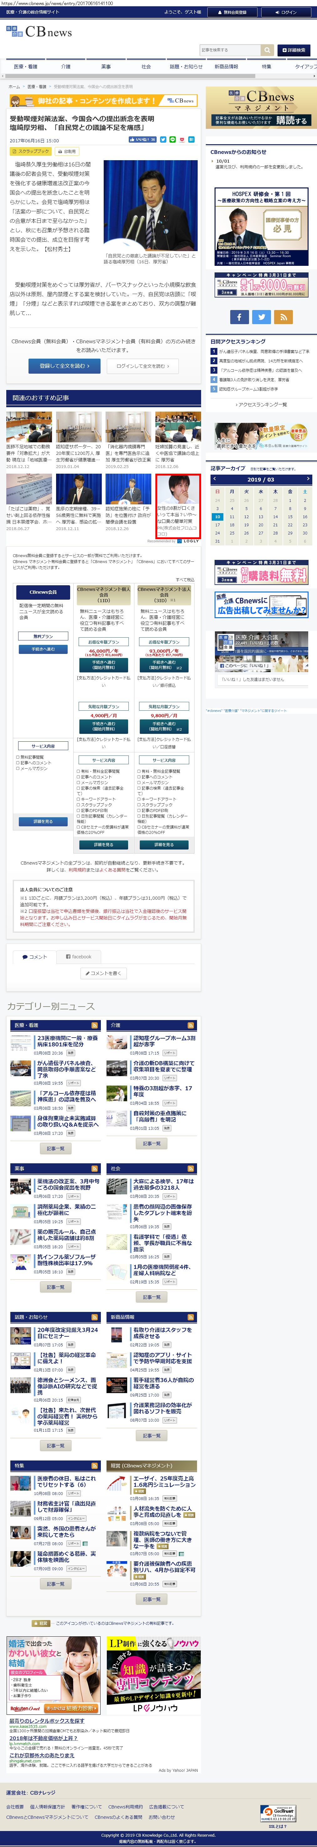Click the article search input field
This screenshot has height=1847, width=317.
(230, 50)
